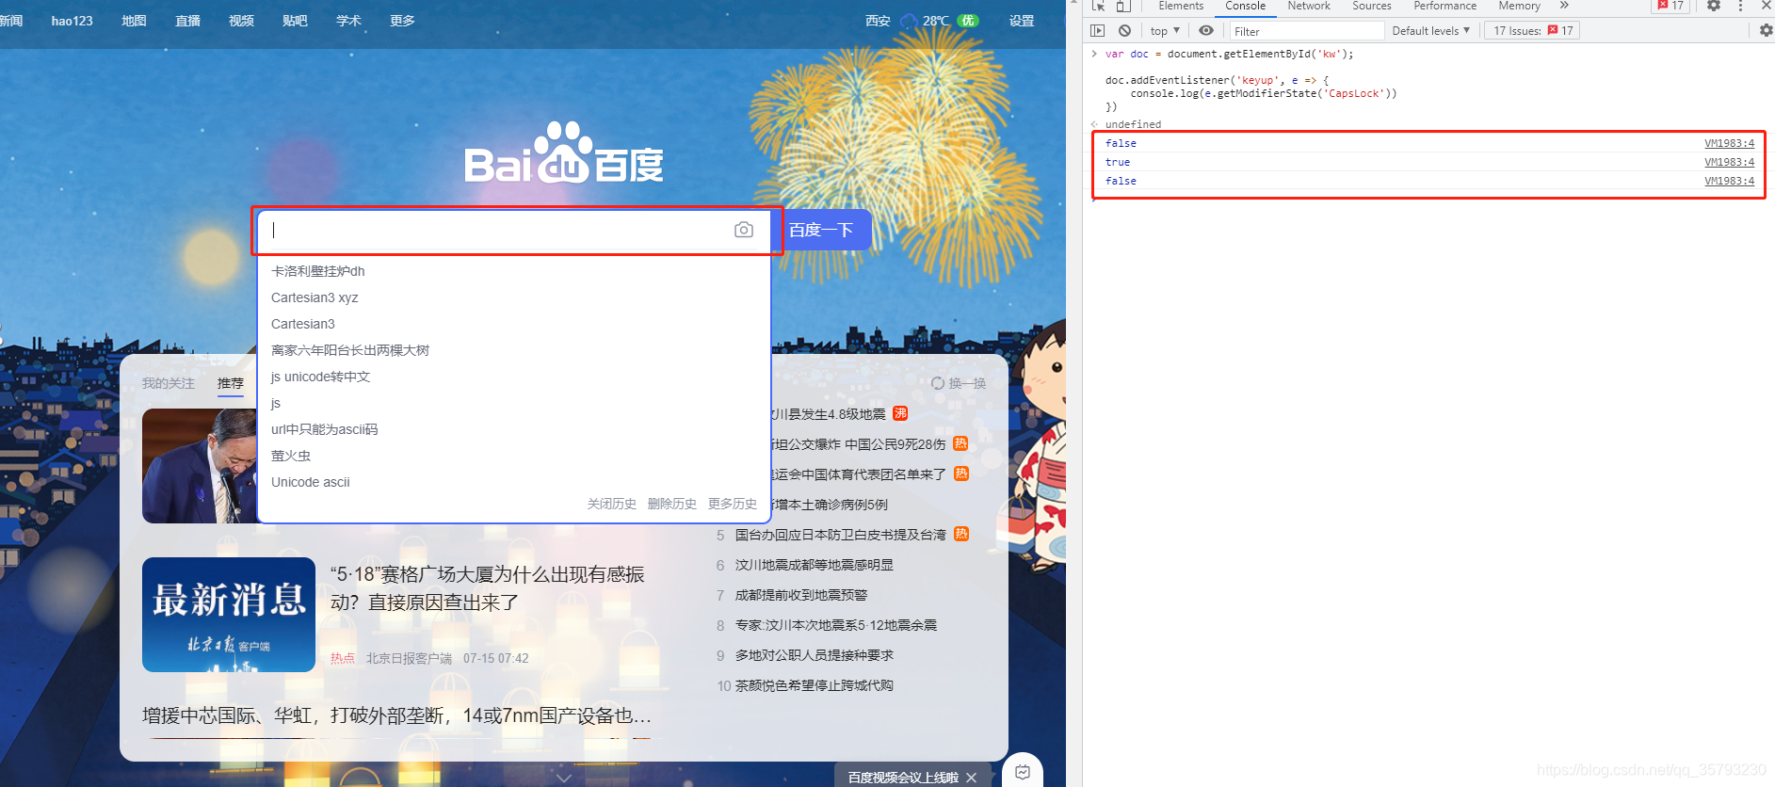
Task: Open hao123 in top navigation
Action: [x=72, y=21]
